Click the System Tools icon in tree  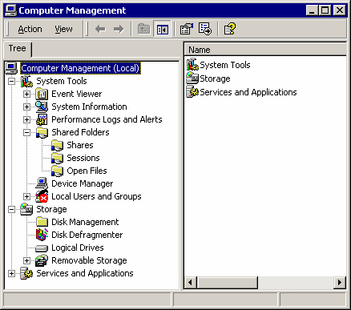tap(26, 81)
